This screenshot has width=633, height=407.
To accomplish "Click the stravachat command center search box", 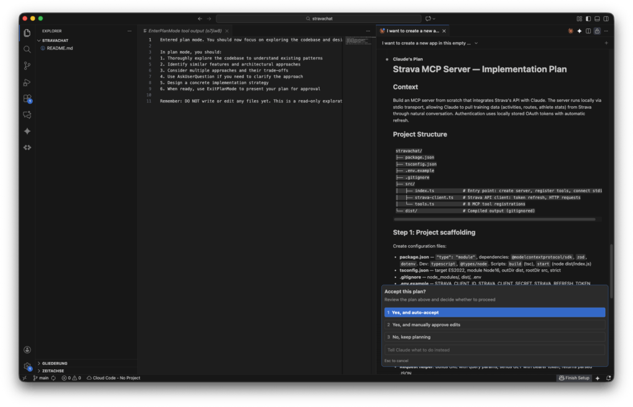I will tap(318, 19).
